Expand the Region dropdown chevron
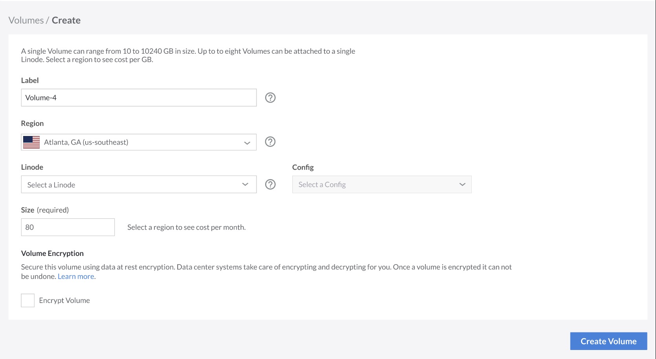The width and height of the screenshot is (656, 359). click(x=247, y=143)
